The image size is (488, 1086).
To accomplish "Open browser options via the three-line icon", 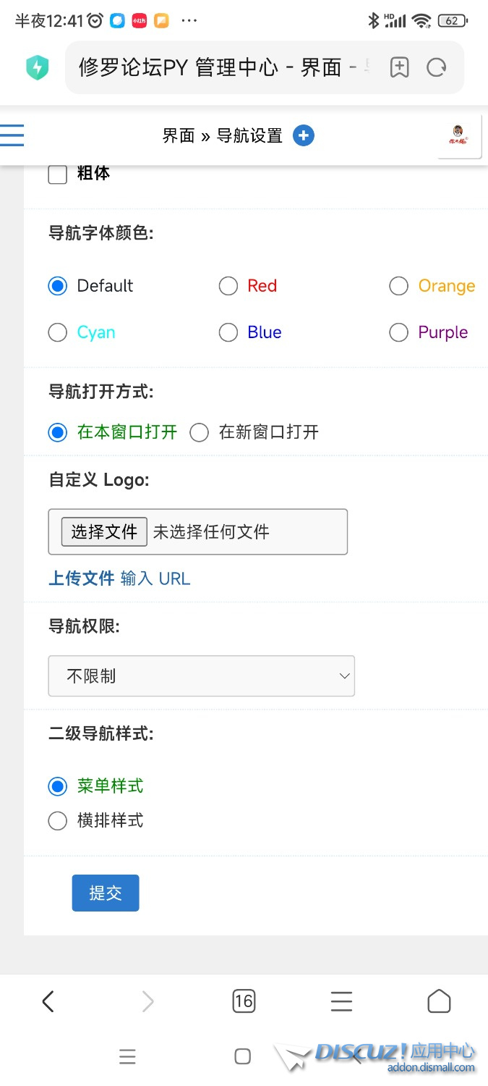I will 341,1001.
